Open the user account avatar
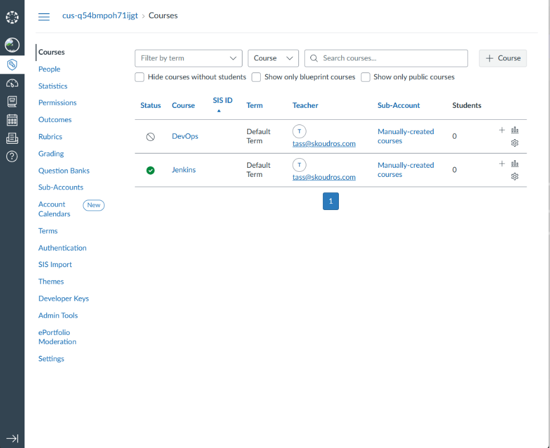Image resolution: width=550 pixels, height=448 pixels. click(x=12, y=45)
